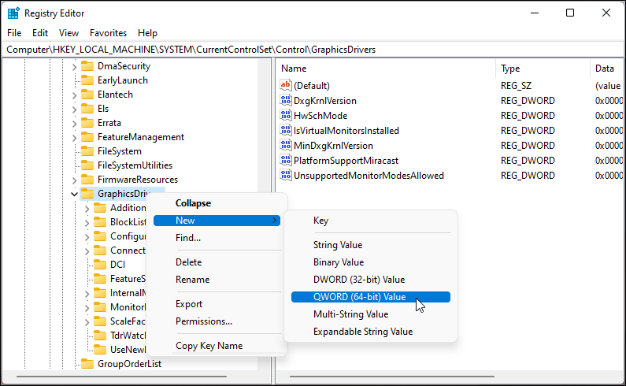Expand the Els key
This screenshot has width=626, height=386.
point(74,109)
